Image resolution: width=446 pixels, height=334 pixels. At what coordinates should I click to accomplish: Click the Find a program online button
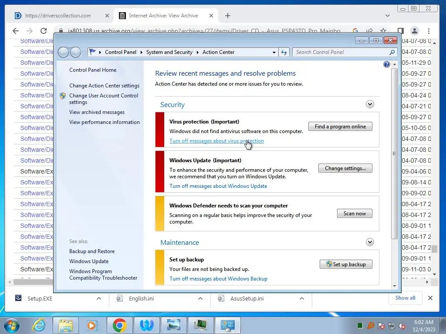340,127
